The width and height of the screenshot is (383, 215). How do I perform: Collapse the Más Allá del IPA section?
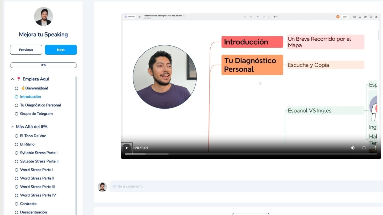tap(13, 127)
